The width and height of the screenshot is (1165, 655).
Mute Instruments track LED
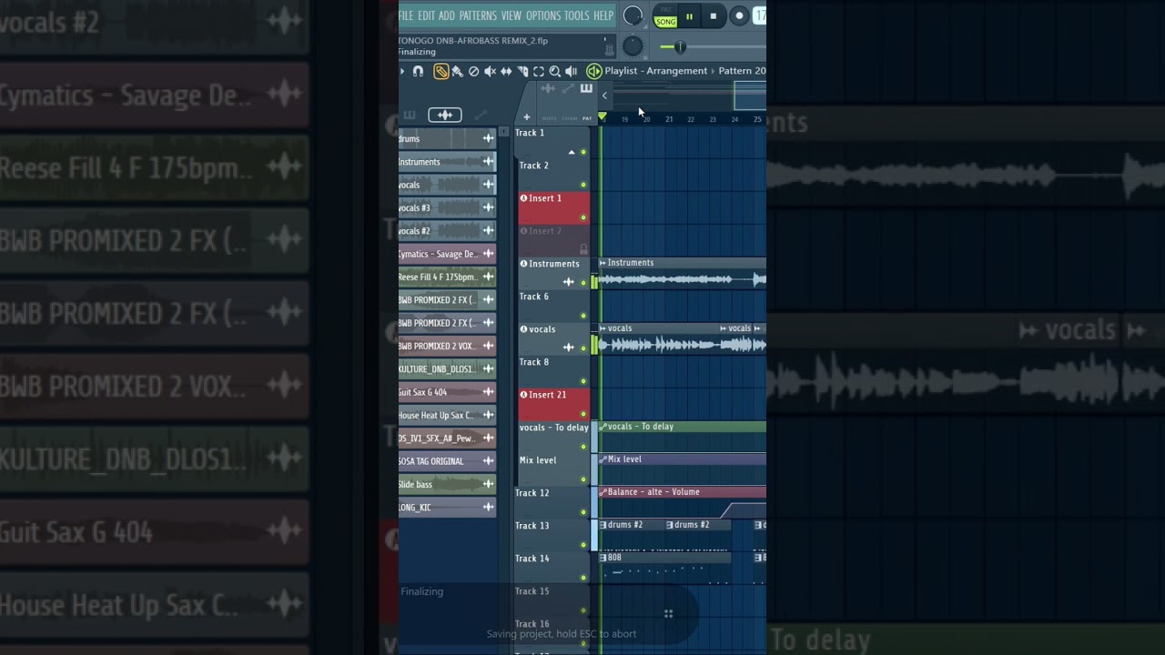click(x=583, y=283)
